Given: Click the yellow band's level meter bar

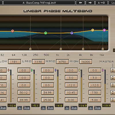Looking at the screenshot, I should click(81, 86).
